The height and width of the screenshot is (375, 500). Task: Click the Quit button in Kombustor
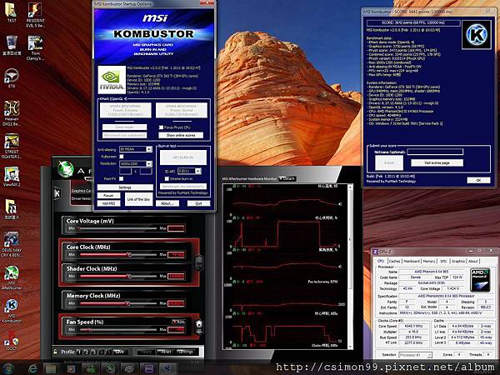pyautogui.click(x=198, y=203)
